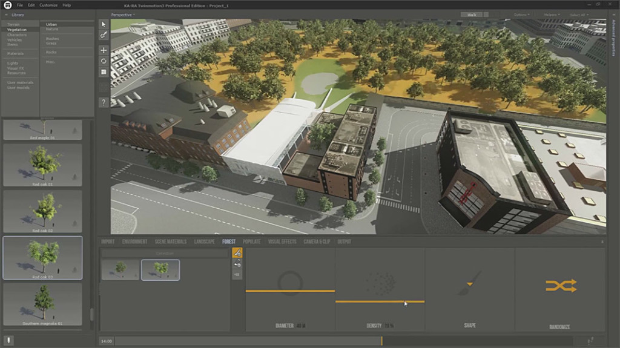Open the Help menu
Screen dimensions: 620x348
pyautogui.click(x=67, y=5)
